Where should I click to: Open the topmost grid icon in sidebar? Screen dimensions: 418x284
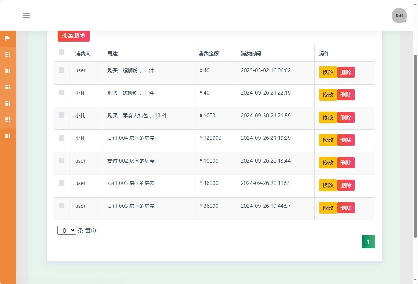8,55
